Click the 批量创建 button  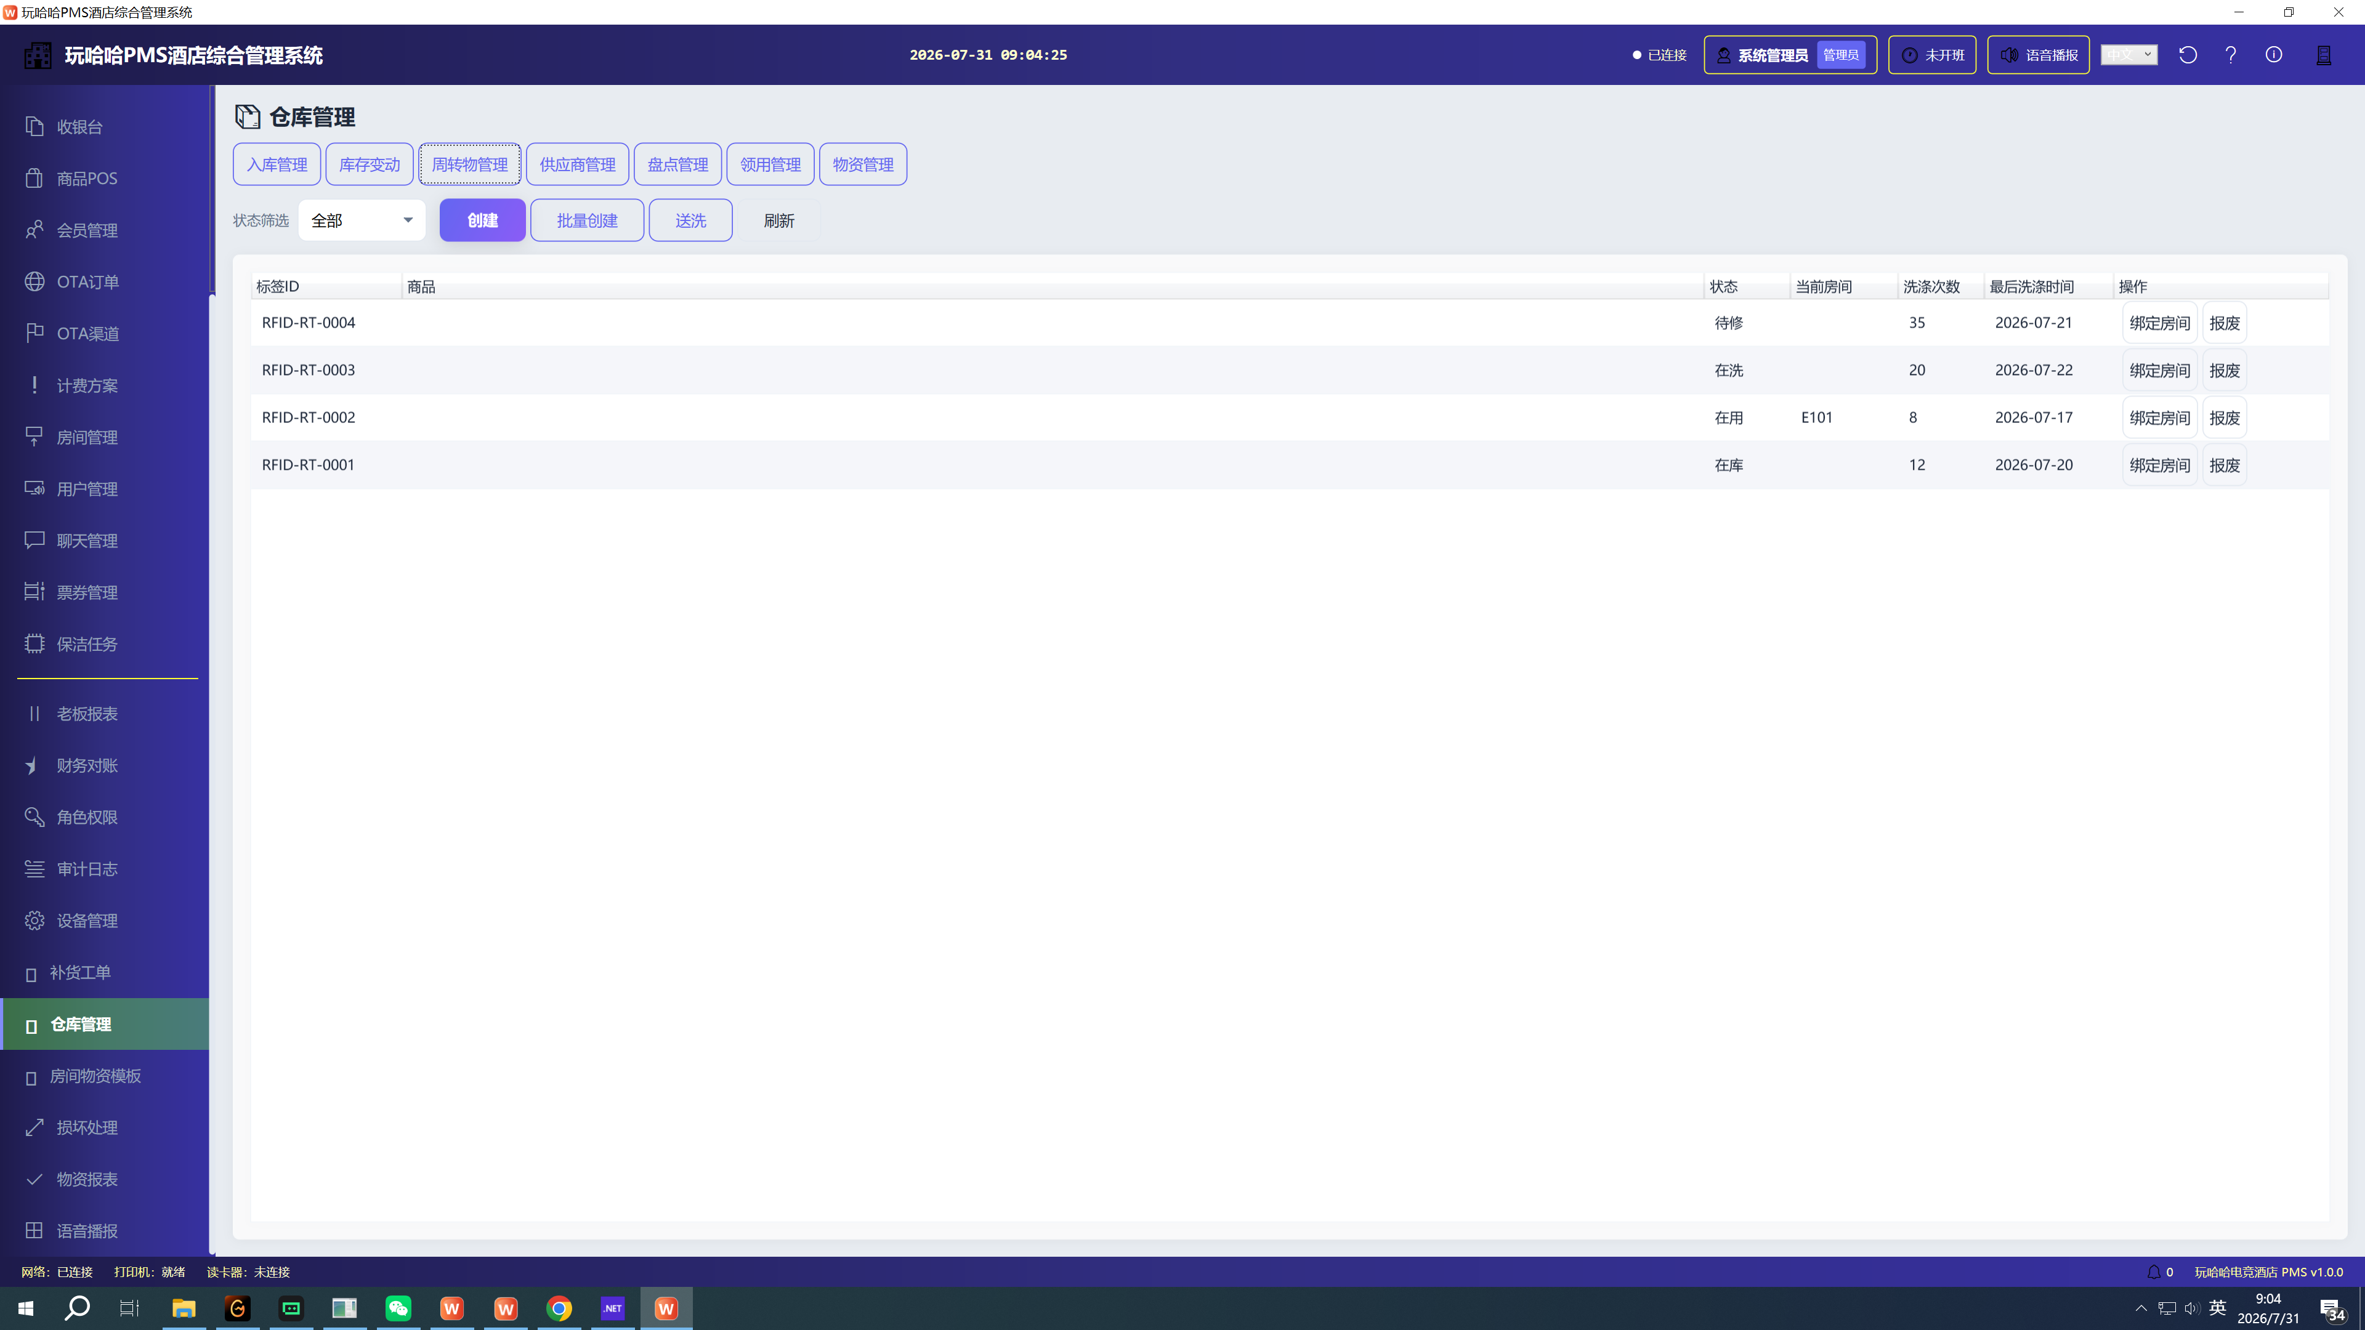[x=588, y=220]
